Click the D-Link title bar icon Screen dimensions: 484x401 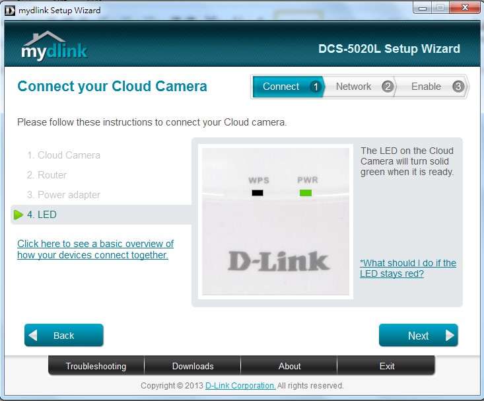tap(10, 11)
